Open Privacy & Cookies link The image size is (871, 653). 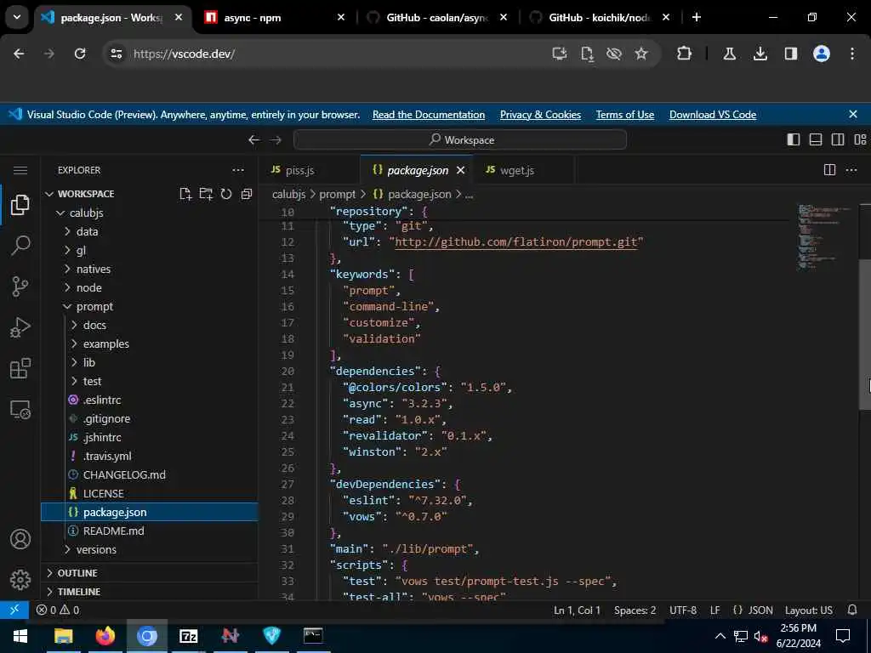[x=540, y=115]
